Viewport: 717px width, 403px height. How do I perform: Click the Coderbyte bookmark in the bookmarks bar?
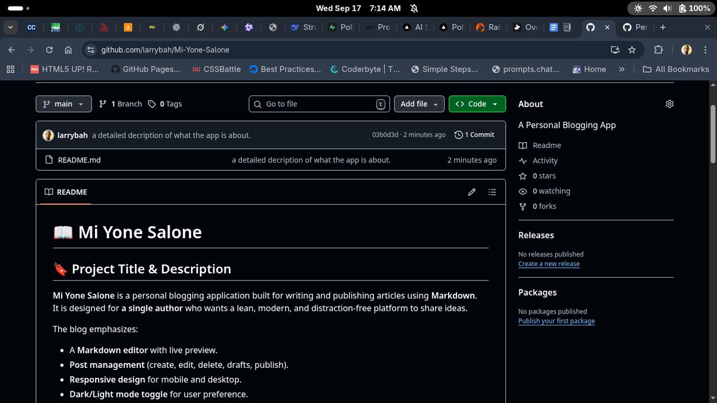[364, 69]
